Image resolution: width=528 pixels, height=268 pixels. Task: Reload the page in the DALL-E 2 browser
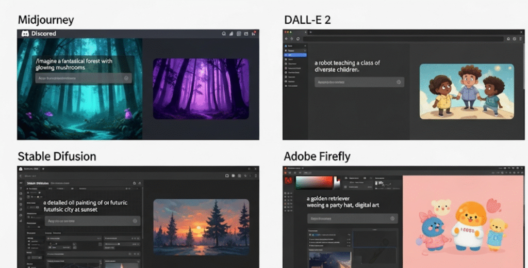click(298, 39)
